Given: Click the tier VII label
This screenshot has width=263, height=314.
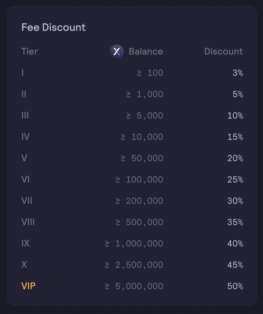Looking at the screenshot, I should (x=27, y=201).
